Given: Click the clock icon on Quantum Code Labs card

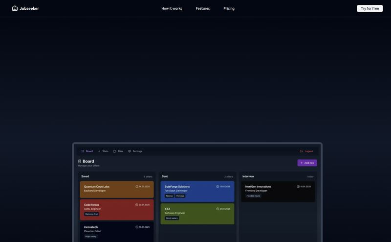Looking at the screenshot, I should point(137,186).
